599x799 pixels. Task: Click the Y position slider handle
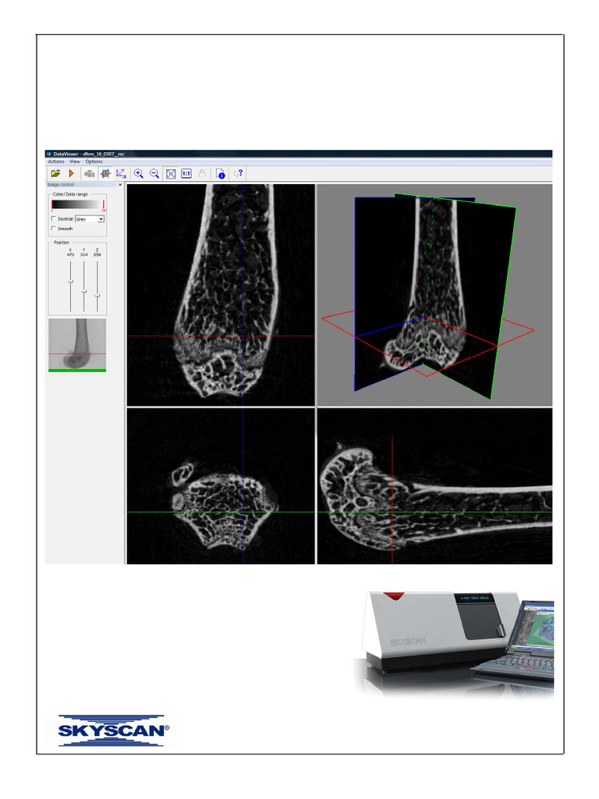pos(83,291)
